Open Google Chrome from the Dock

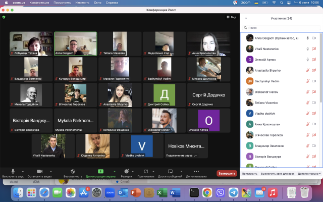207,193
